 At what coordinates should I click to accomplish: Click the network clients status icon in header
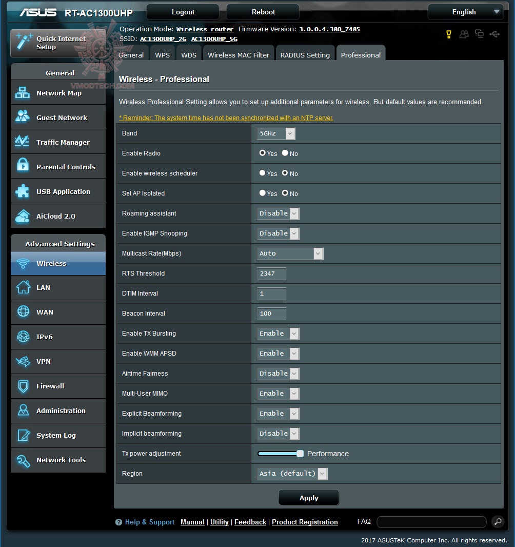coord(480,33)
